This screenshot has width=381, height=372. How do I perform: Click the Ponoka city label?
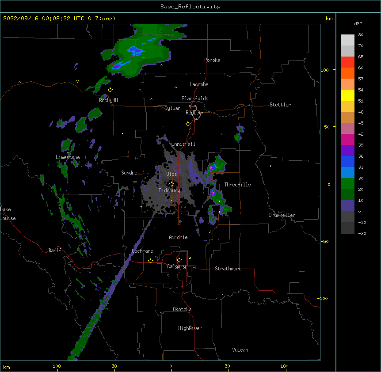[212, 60]
